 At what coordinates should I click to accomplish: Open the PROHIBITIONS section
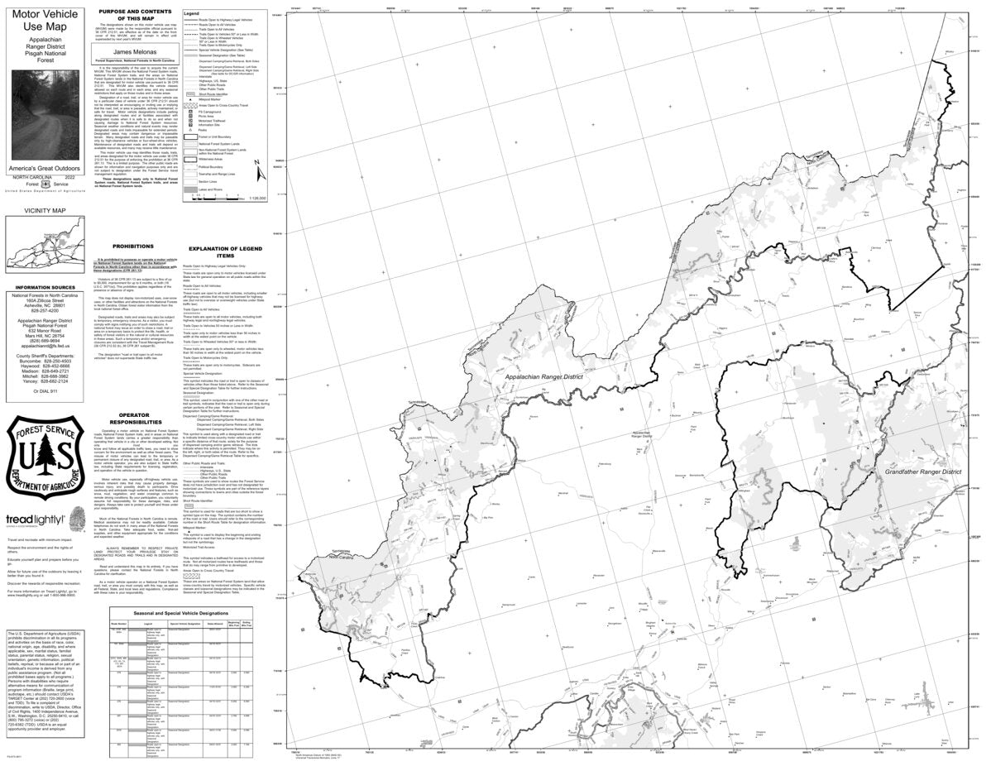pyautogui.click(x=135, y=245)
